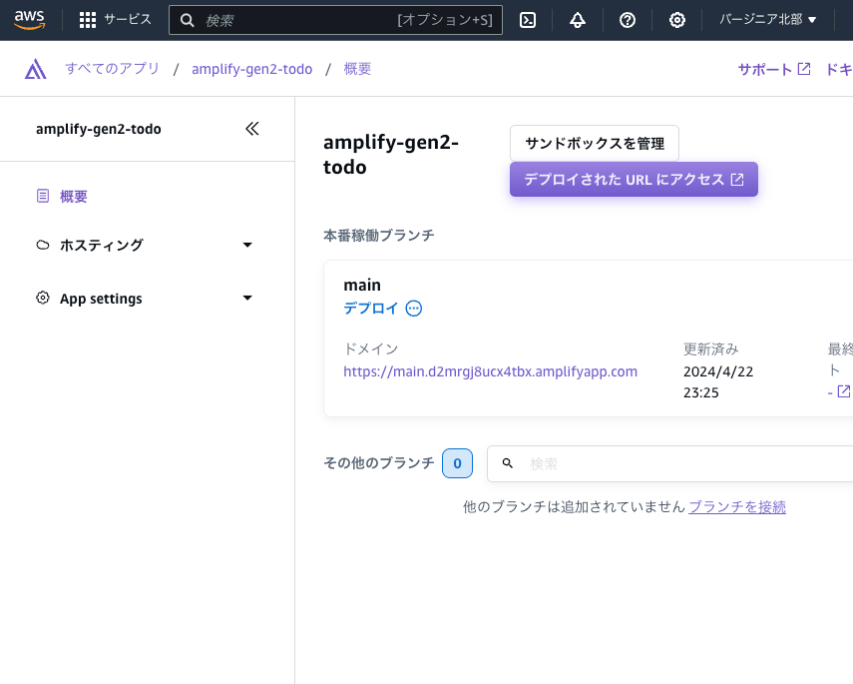Image resolution: width=853 pixels, height=684 pixels.
Task: Click the external link icon on URL button
Action: (737, 179)
